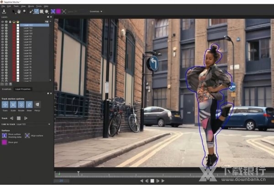Click the Show surface 'S' toolbar icon
This screenshot has width=274, height=185.
(53, 11)
